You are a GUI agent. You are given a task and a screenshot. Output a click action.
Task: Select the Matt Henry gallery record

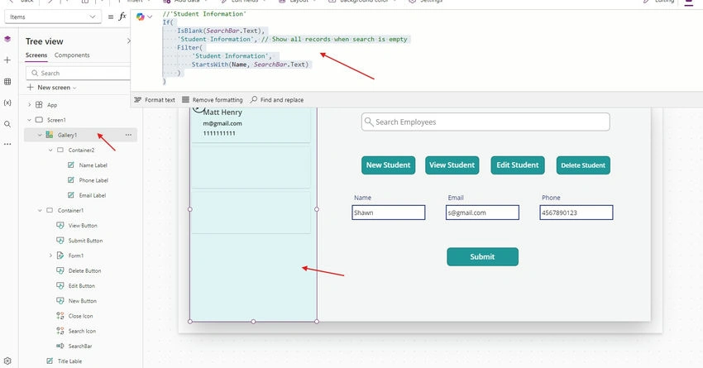251,125
